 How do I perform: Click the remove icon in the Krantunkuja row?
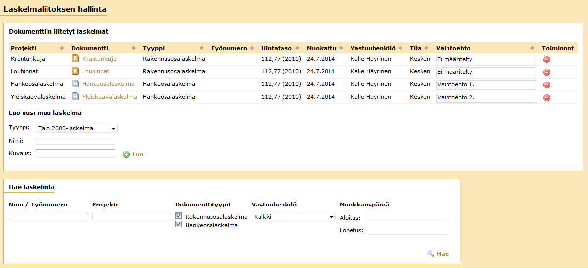547,60
